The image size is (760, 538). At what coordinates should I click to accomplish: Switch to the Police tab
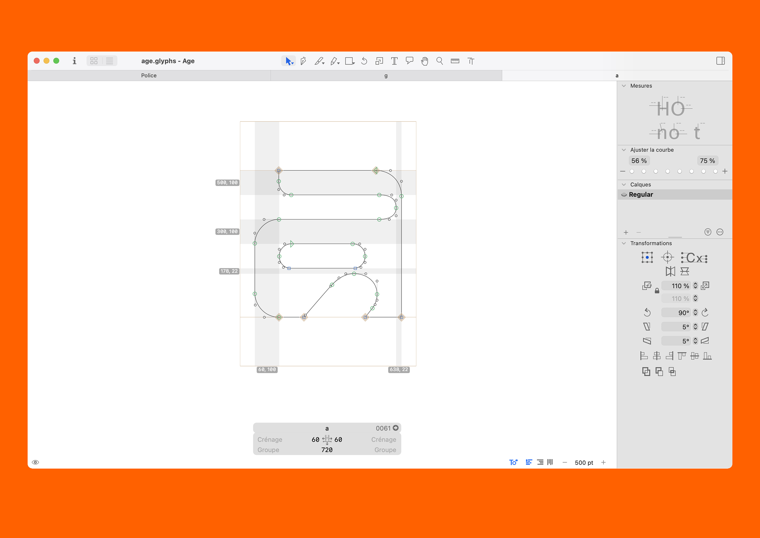[149, 75]
